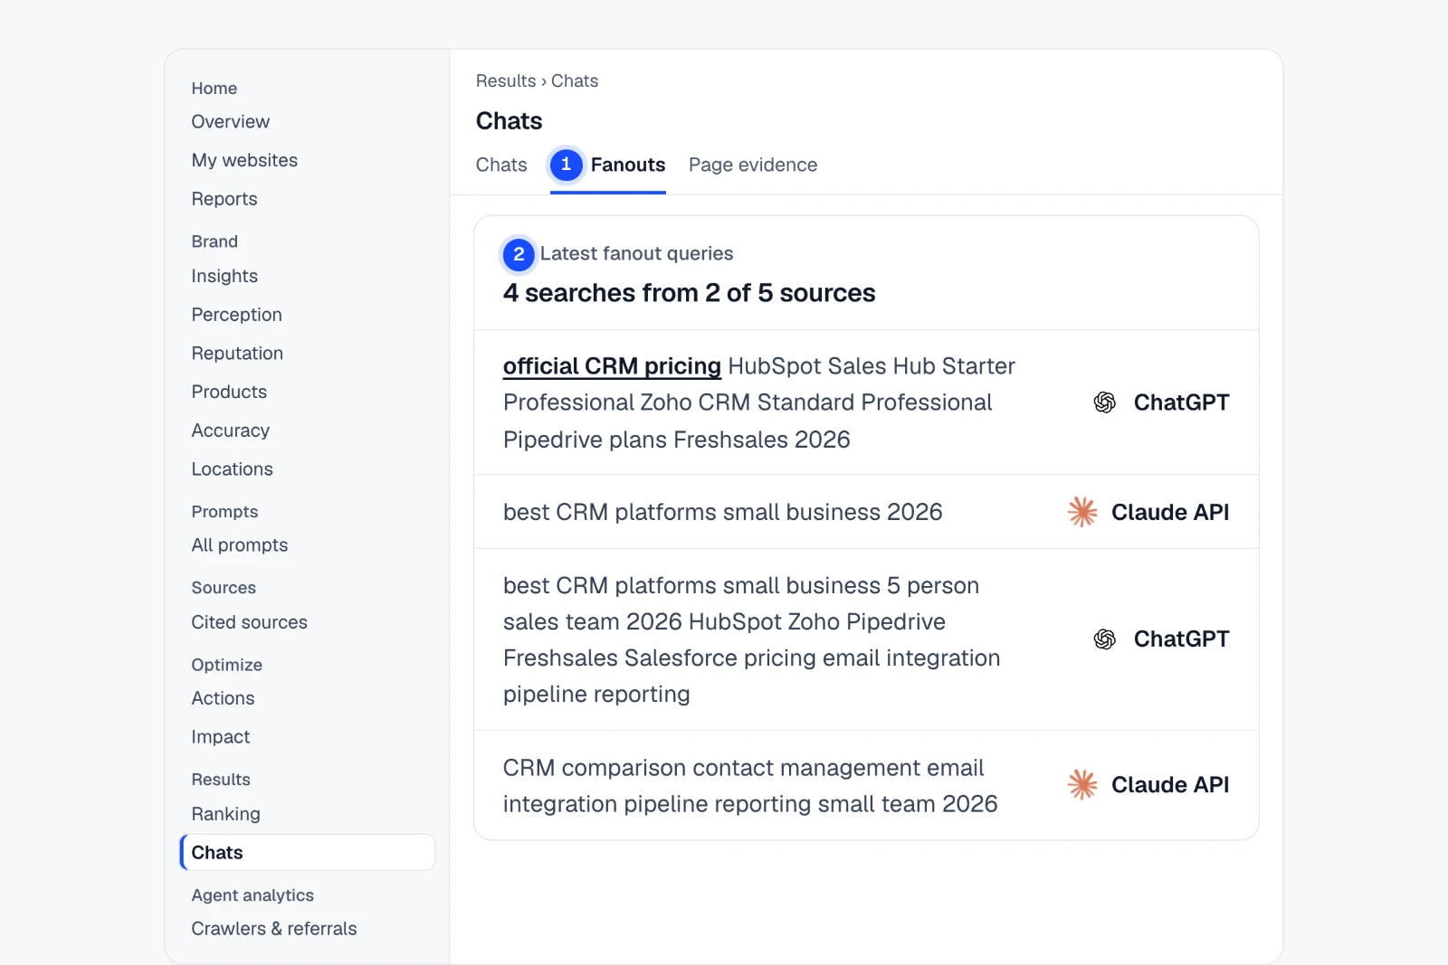Switch to the Chats tab
The width and height of the screenshot is (1448, 965).
501,165
